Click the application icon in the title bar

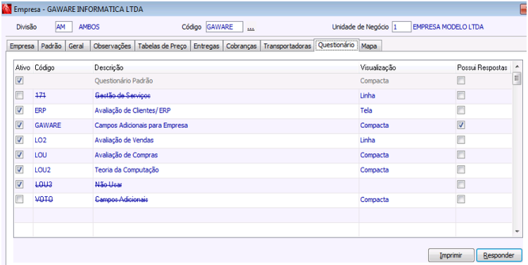6,9
